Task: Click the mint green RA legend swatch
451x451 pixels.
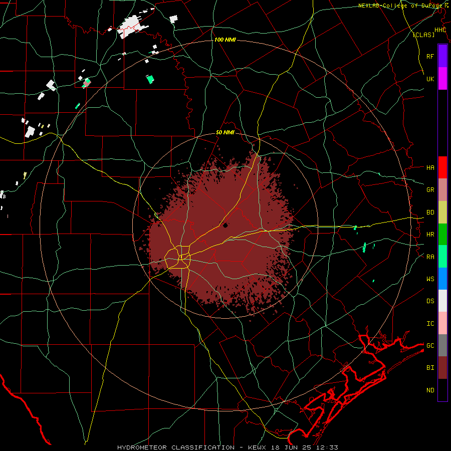Action: click(442, 257)
